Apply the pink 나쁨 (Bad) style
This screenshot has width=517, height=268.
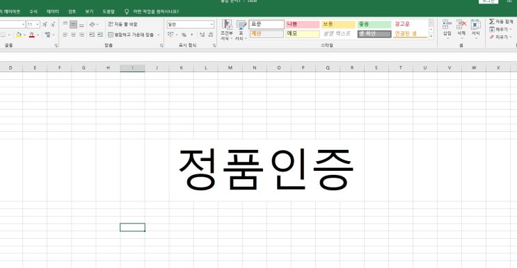[303, 24]
